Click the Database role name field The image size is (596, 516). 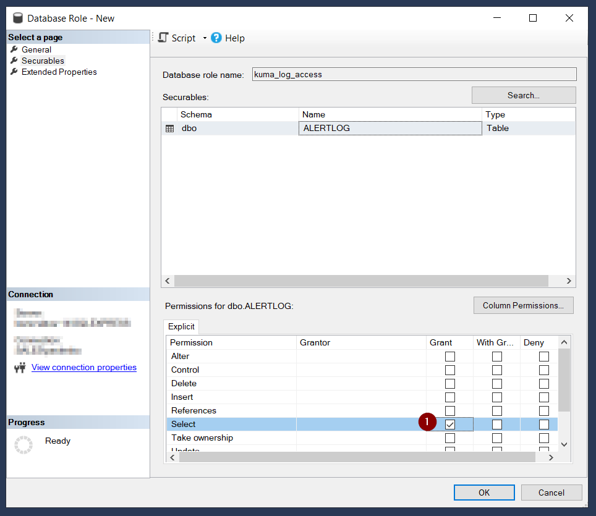click(414, 74)
